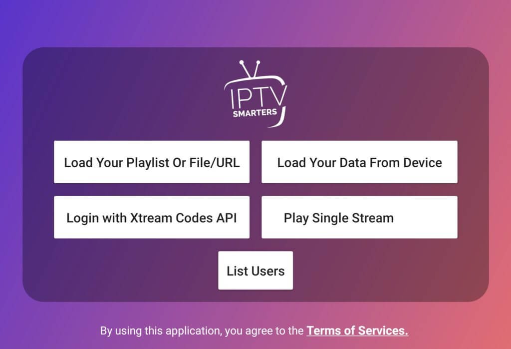Open the Terms of Services link

pyautogui.click(x=357, y=331)
